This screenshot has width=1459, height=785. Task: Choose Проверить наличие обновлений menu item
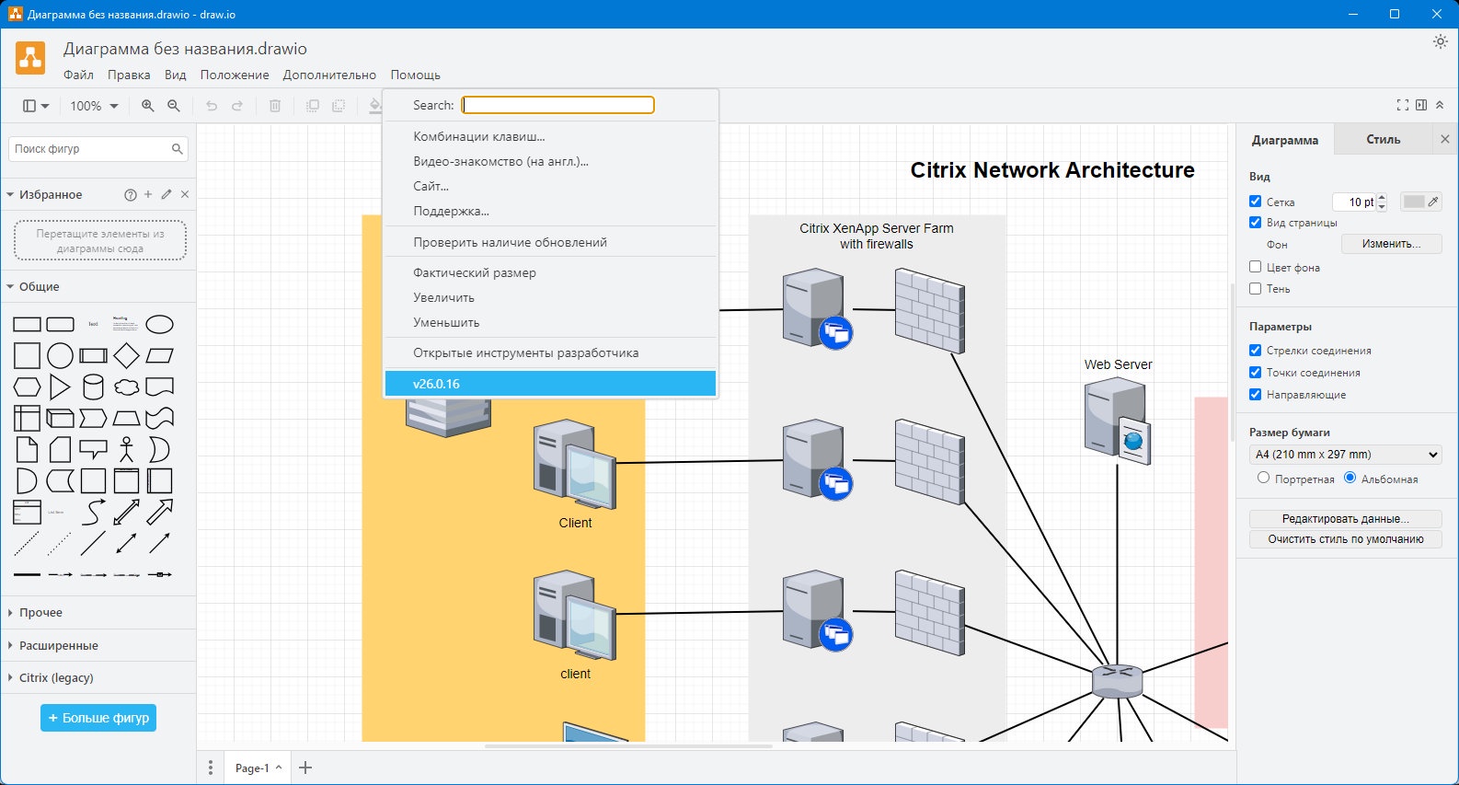click(510, 242)
